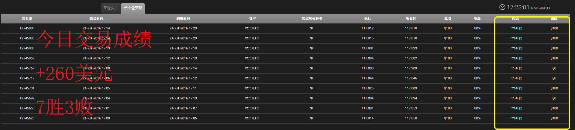Viewport: 575px width, 130px height.
Task: Click the 到期时间 column header
Action: point(183,18)
